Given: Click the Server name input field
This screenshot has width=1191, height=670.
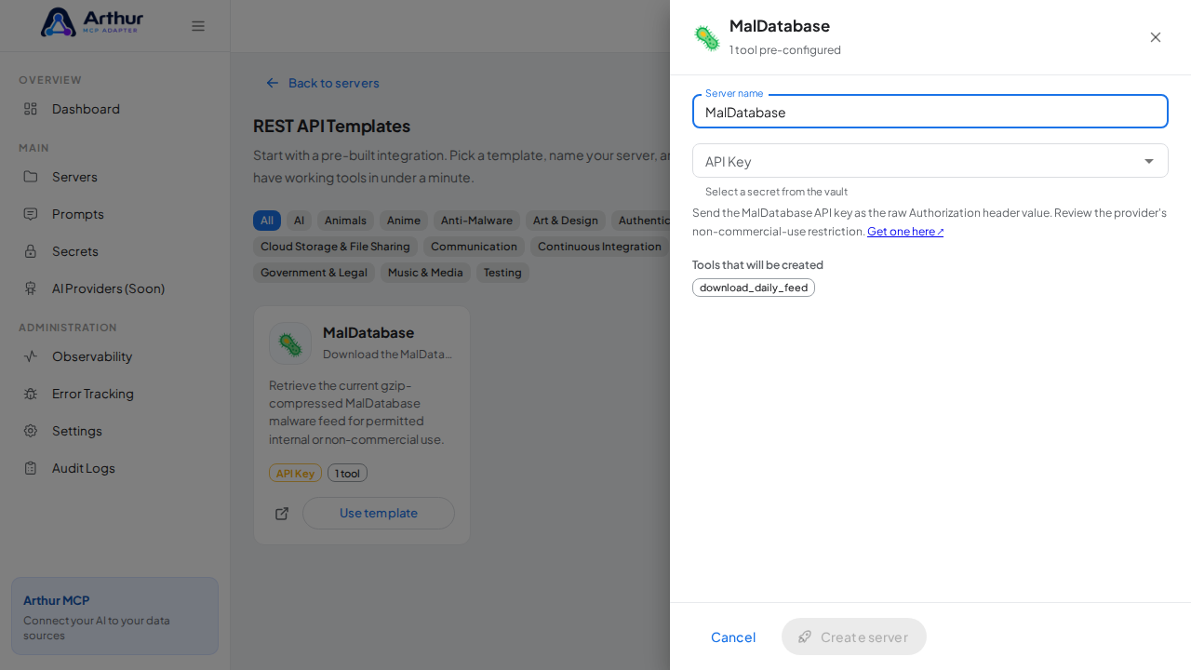Looking at the screenshot, I should click(x=930, y=112).
